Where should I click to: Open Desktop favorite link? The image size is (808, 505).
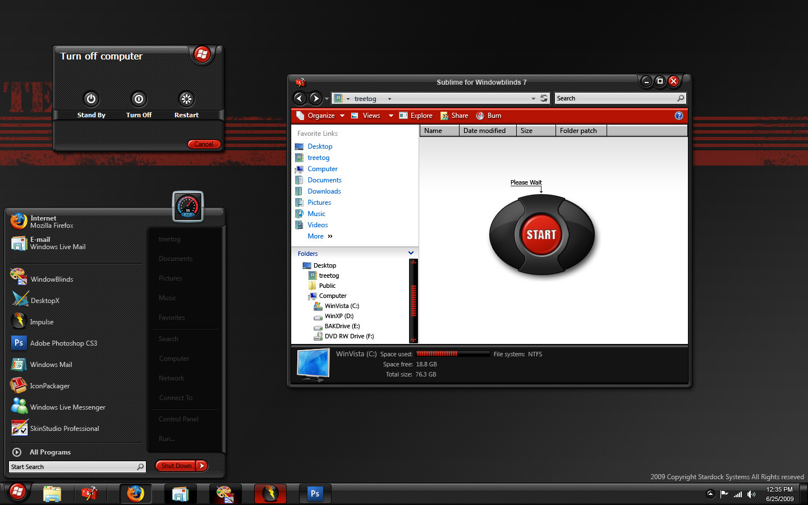click(320, 146)
